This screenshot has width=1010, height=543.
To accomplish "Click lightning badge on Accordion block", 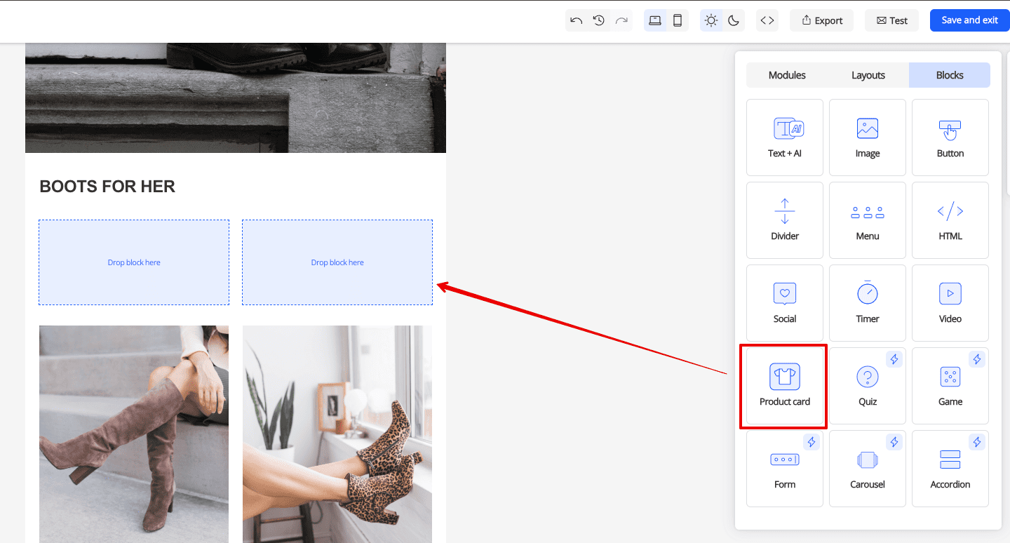I will [x=977, y=442].
